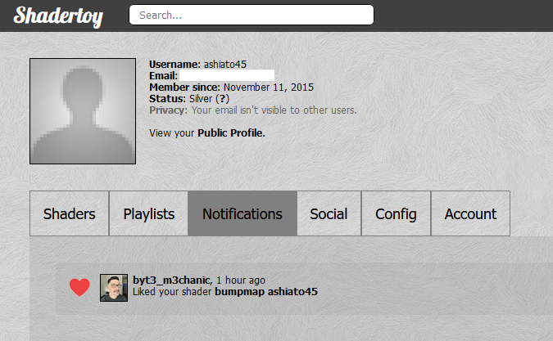553x341 pixels.
Task: Click the Search input field
Action: tap(252, 15)
